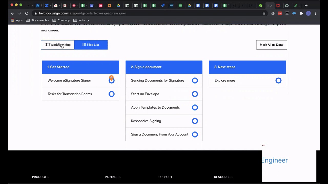Toggle Sign a Document From Your Account circle

195,134
